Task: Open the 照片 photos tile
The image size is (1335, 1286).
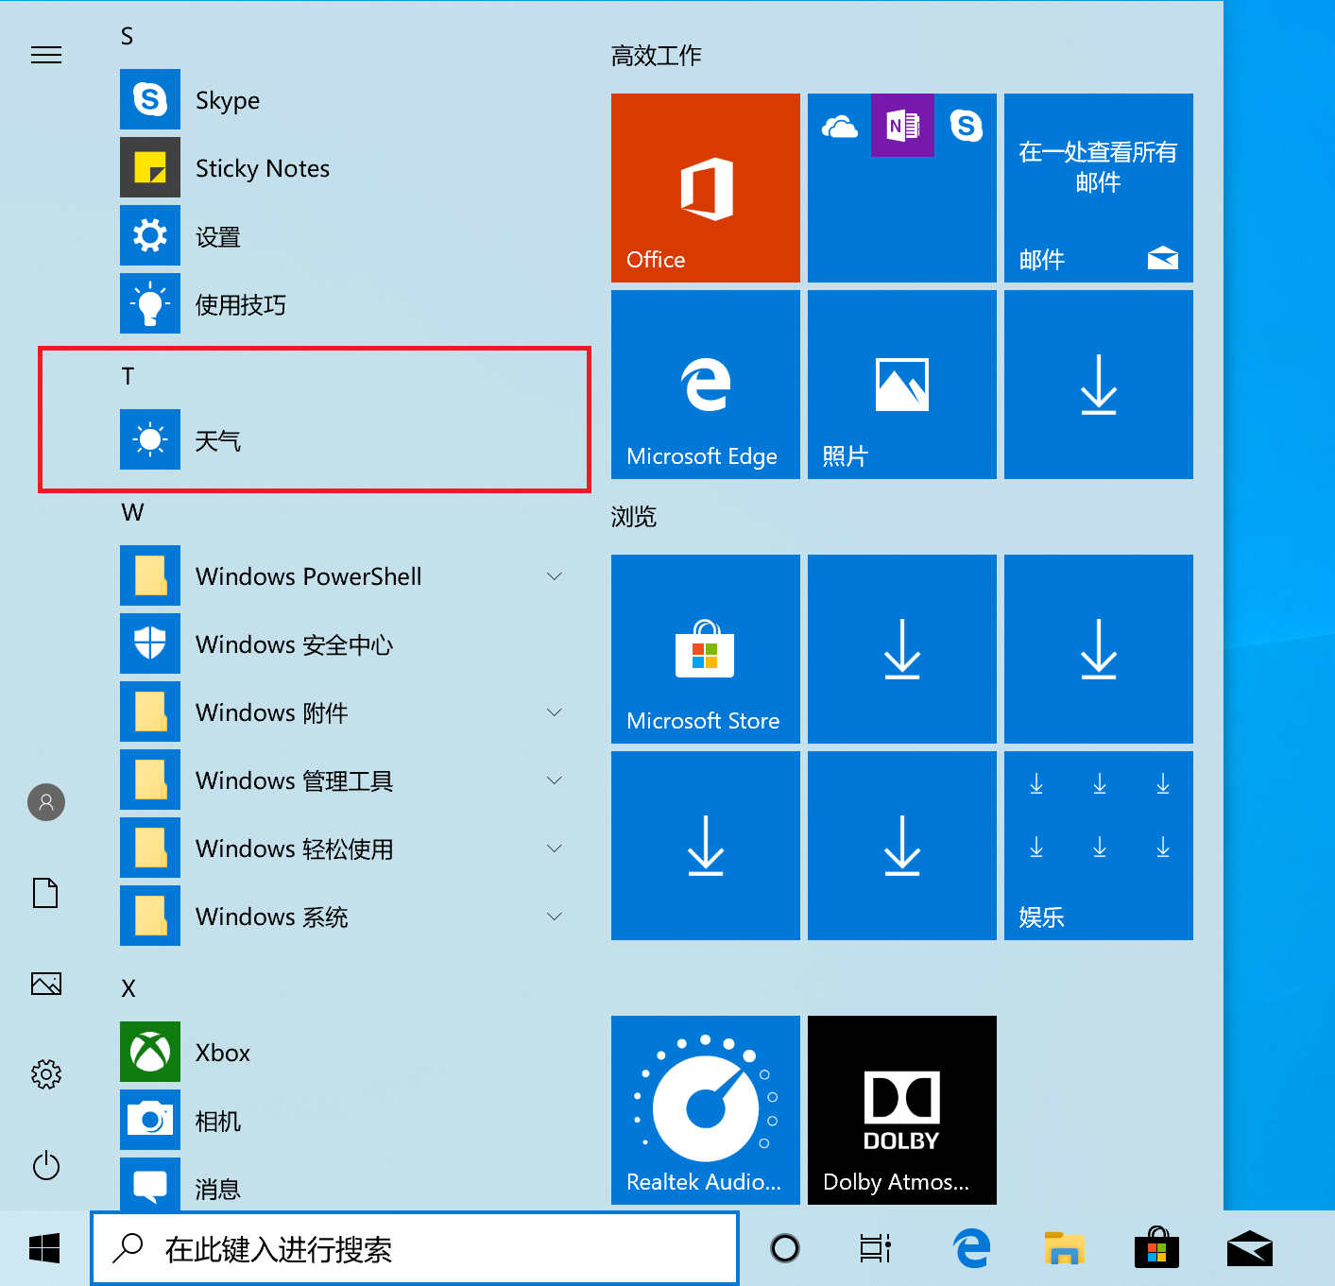Action: 902,385
